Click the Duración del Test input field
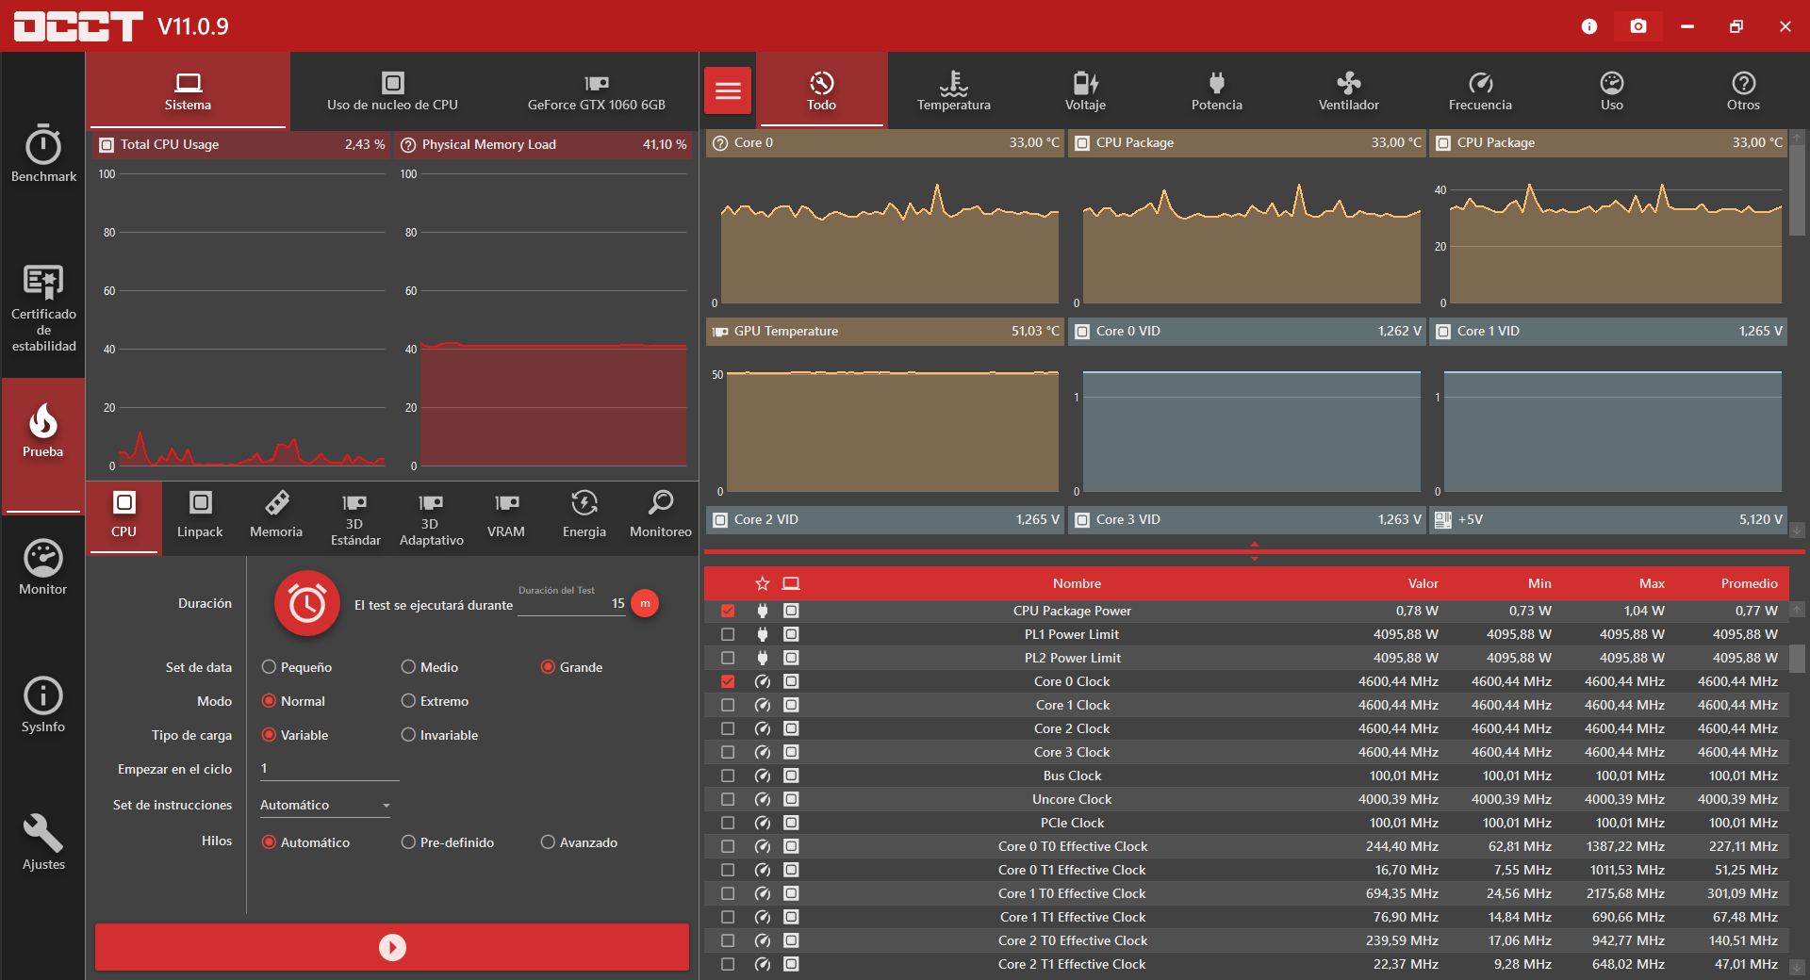 click(572, 603)
